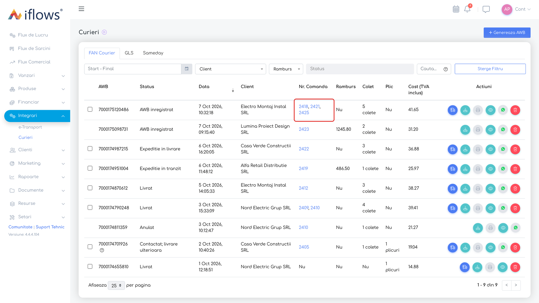Open the chat messages icon

tap(486, 9)
